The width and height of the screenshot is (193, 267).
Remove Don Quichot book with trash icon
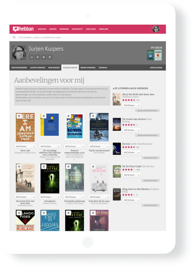[x=44, y=116]
